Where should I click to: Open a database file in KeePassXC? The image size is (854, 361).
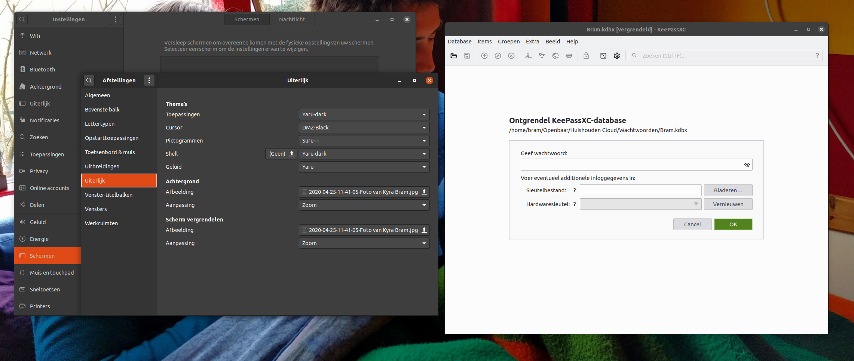point(454,56)
